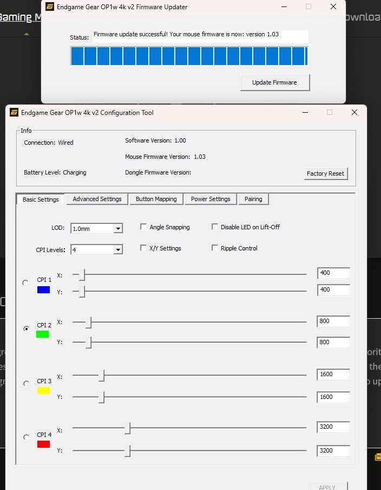Click the APPLY button

point(327,487)
